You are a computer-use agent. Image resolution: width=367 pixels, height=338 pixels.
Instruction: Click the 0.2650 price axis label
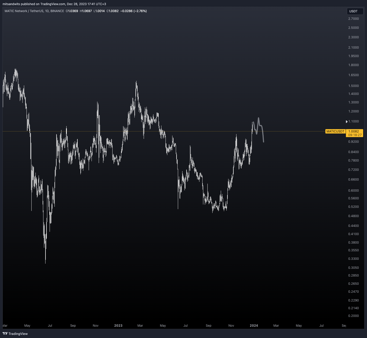point(353,283)
